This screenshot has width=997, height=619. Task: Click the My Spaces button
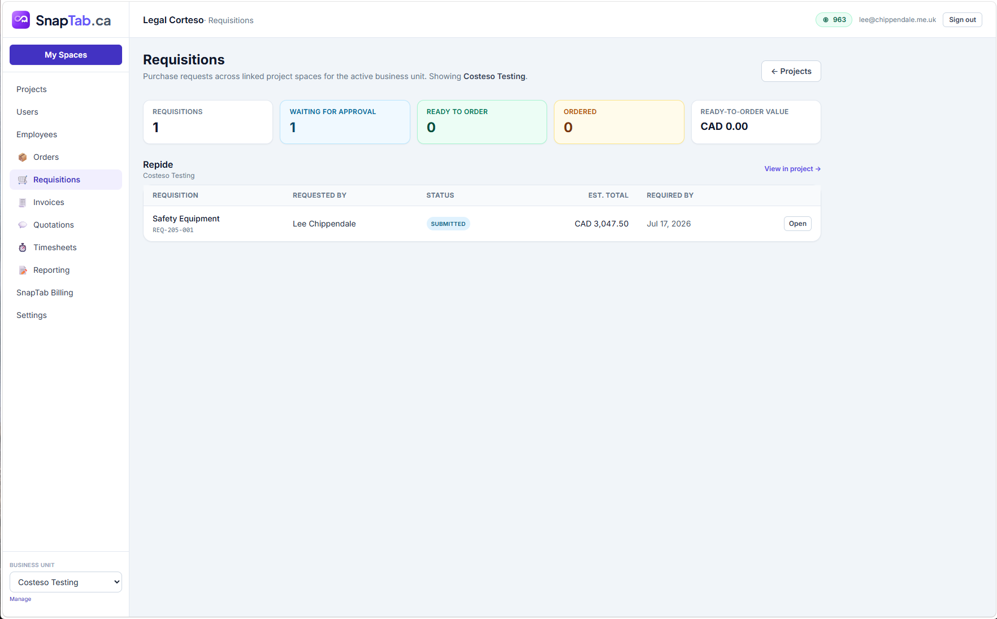(x=66, y=55)
